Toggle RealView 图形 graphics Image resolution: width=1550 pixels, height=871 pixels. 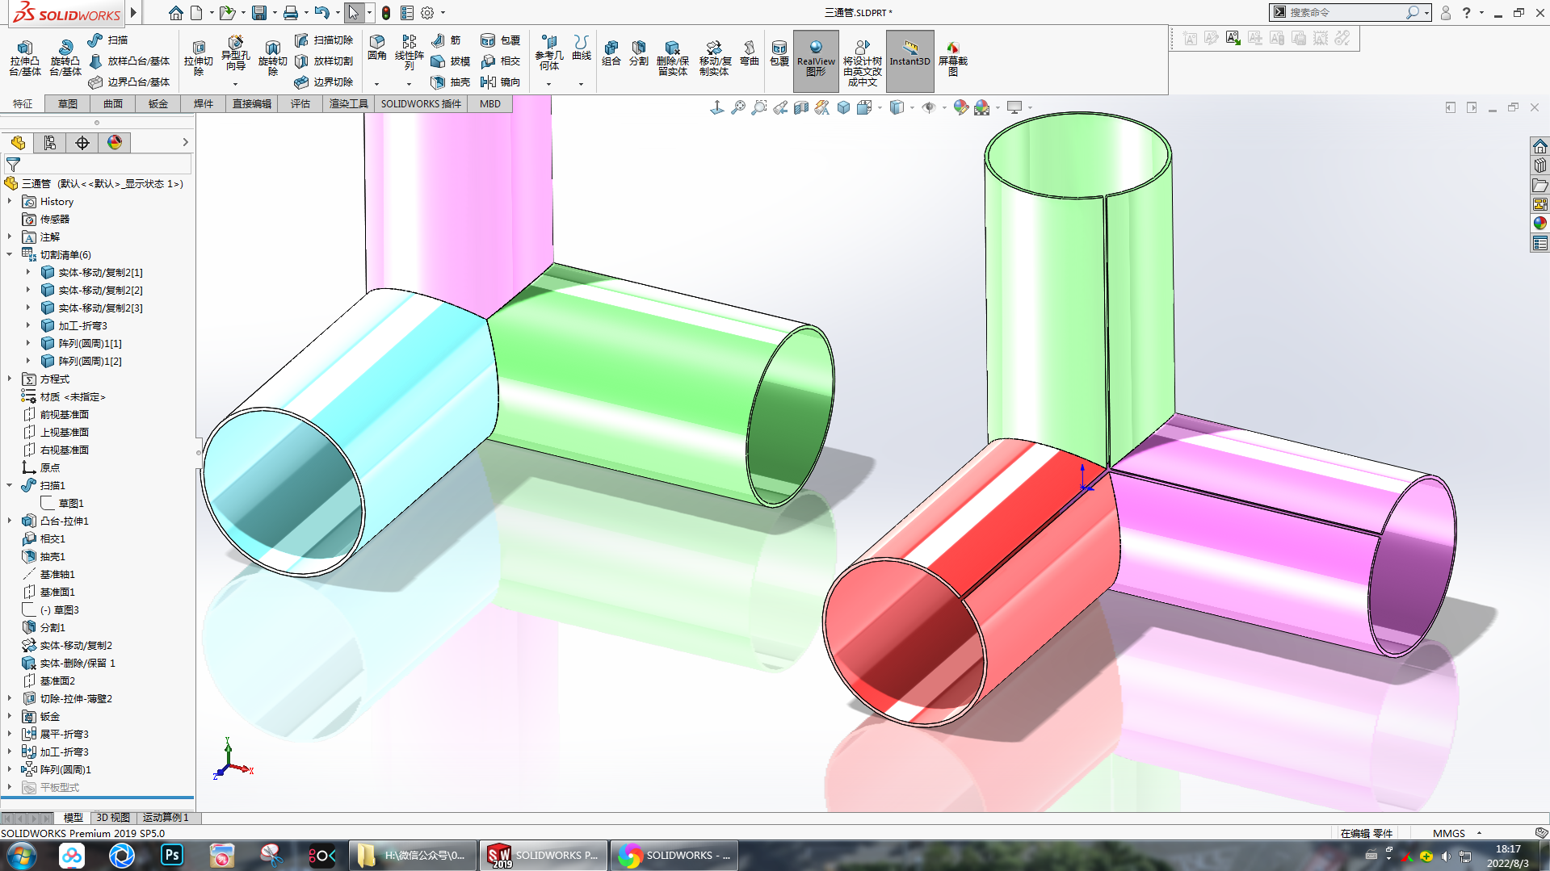(x=816, y=61)
